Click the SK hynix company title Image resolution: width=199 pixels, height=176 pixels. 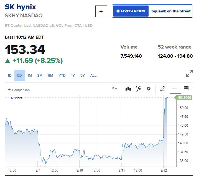point(21,7)
